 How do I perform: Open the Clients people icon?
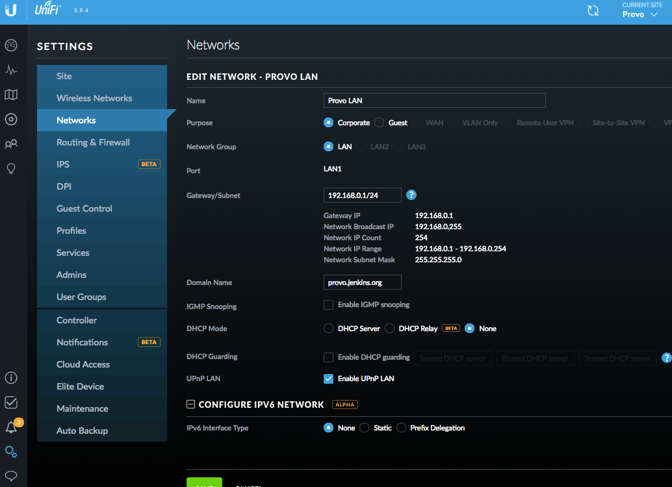(x=11, y=144)
